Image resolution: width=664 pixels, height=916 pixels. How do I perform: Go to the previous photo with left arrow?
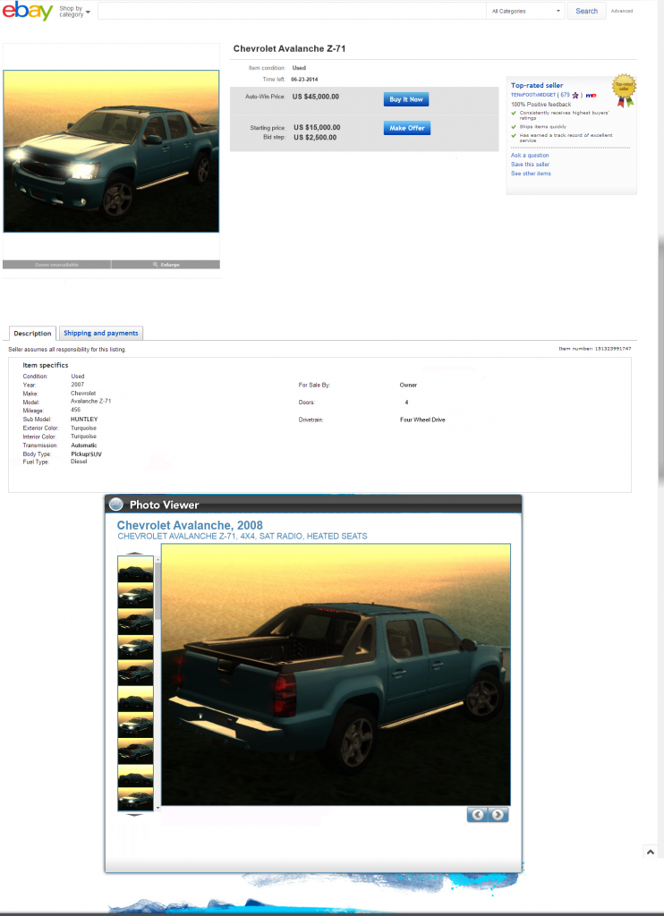[x=478, y=814]
